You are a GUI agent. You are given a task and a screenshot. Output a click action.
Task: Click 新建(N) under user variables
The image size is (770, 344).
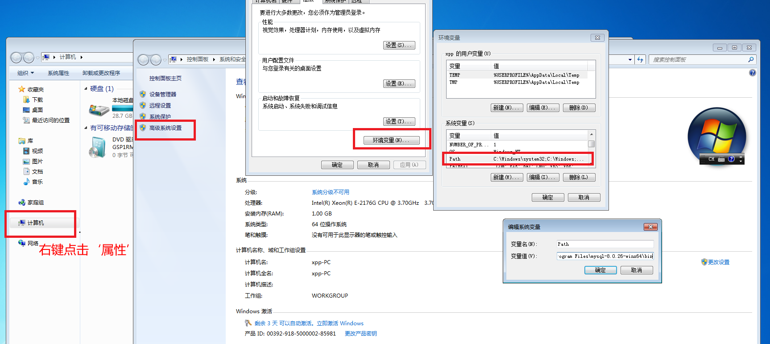coord(507,108)
